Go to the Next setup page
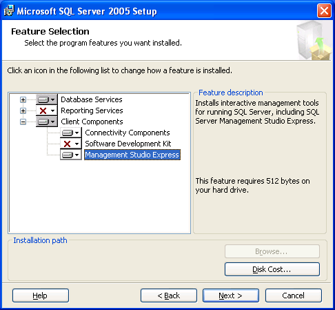 point(231,296)
